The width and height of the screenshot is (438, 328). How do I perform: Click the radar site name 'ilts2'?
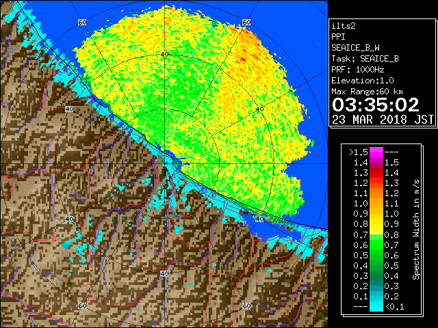(344, 26)
